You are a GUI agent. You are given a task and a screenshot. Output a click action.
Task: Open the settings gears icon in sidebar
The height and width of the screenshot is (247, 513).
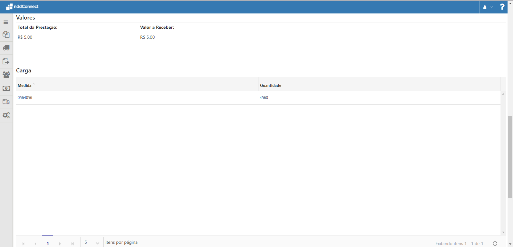tap(6, 115)
